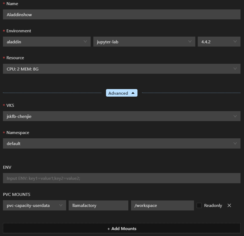Click the Name field containing Aladdinshow
The image size is (244, 236).
[x=122, y=15]
